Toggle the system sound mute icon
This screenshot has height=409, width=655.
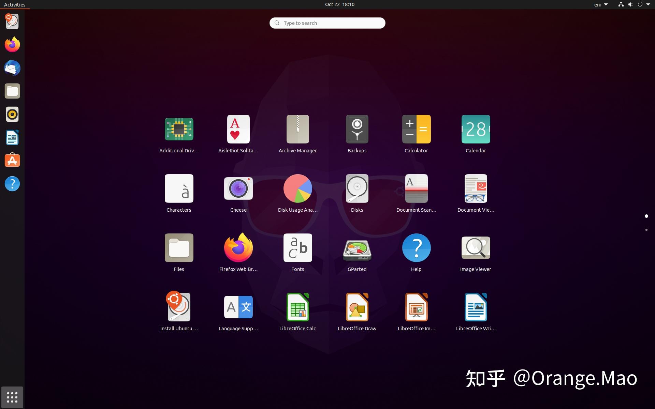[630, 4]
